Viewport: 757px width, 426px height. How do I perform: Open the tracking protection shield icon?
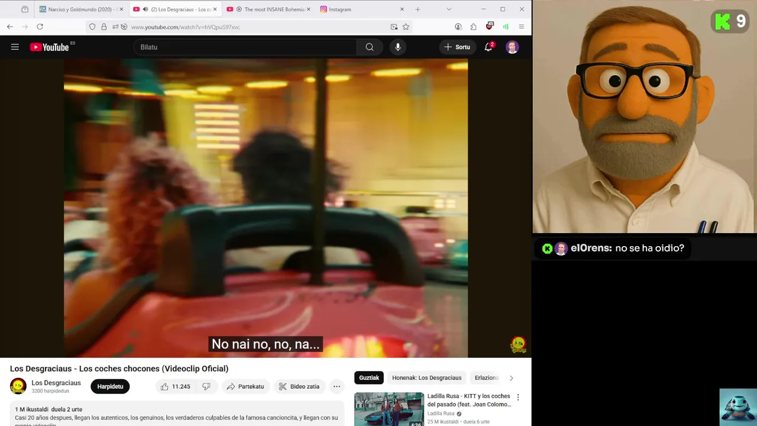(x=92, y=27)
